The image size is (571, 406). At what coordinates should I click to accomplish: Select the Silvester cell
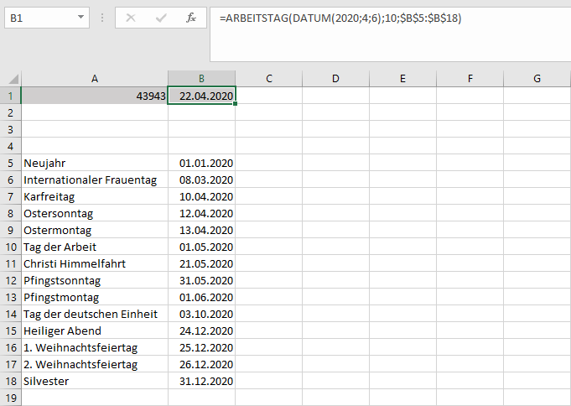[95, 381]
